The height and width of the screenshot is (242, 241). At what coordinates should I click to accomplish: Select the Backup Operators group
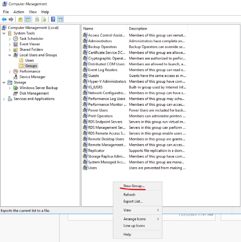coord(102,47)
